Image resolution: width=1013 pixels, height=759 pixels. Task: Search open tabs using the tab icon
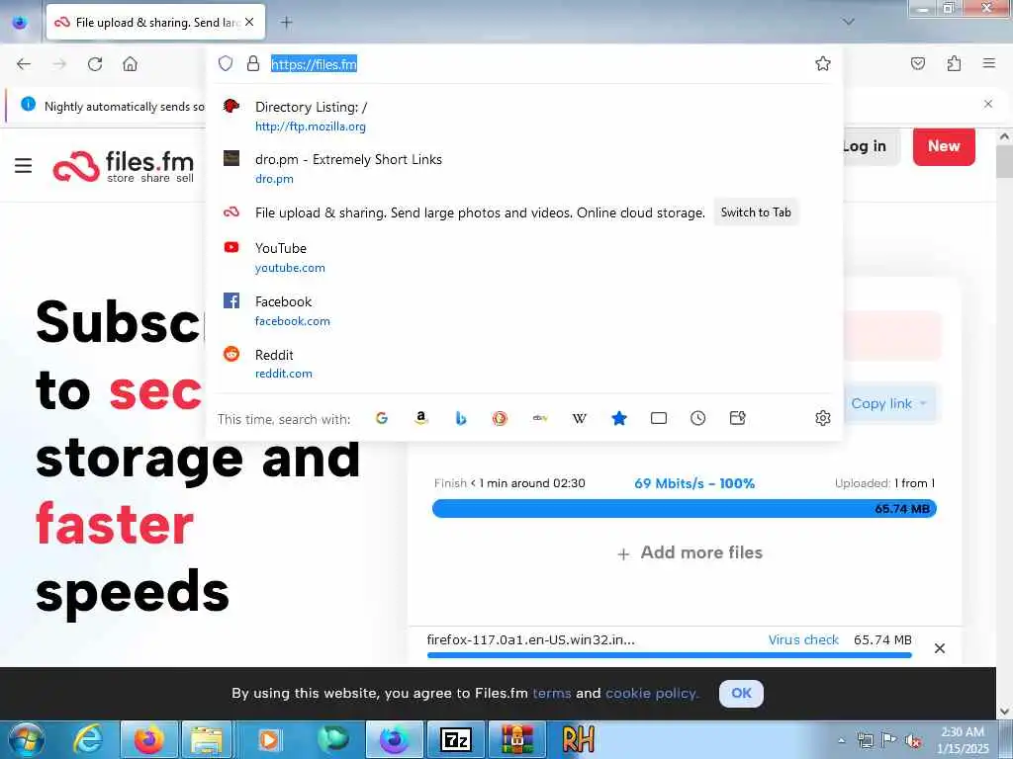point(658,418)
